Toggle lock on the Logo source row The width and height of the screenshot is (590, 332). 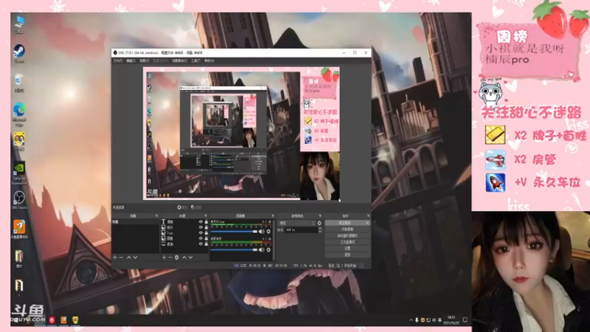pyautogui.click(x=206, y=233)
